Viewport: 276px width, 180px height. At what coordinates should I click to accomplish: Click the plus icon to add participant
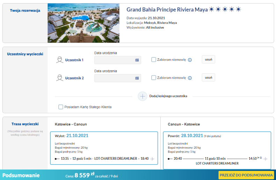pyautogui.click(x=143, y=96)
